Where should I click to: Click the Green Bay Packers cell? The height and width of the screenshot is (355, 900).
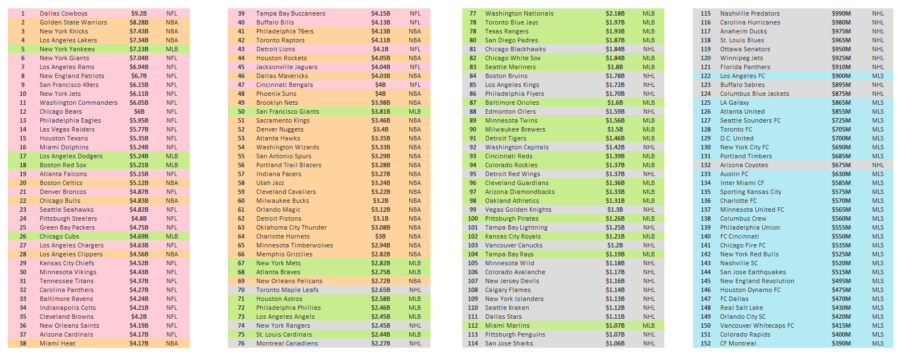[67, 227]
